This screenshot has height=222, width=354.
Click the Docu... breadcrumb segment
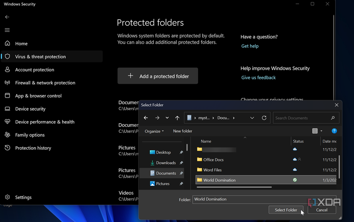pyautogui.click(x=223, y=118)
